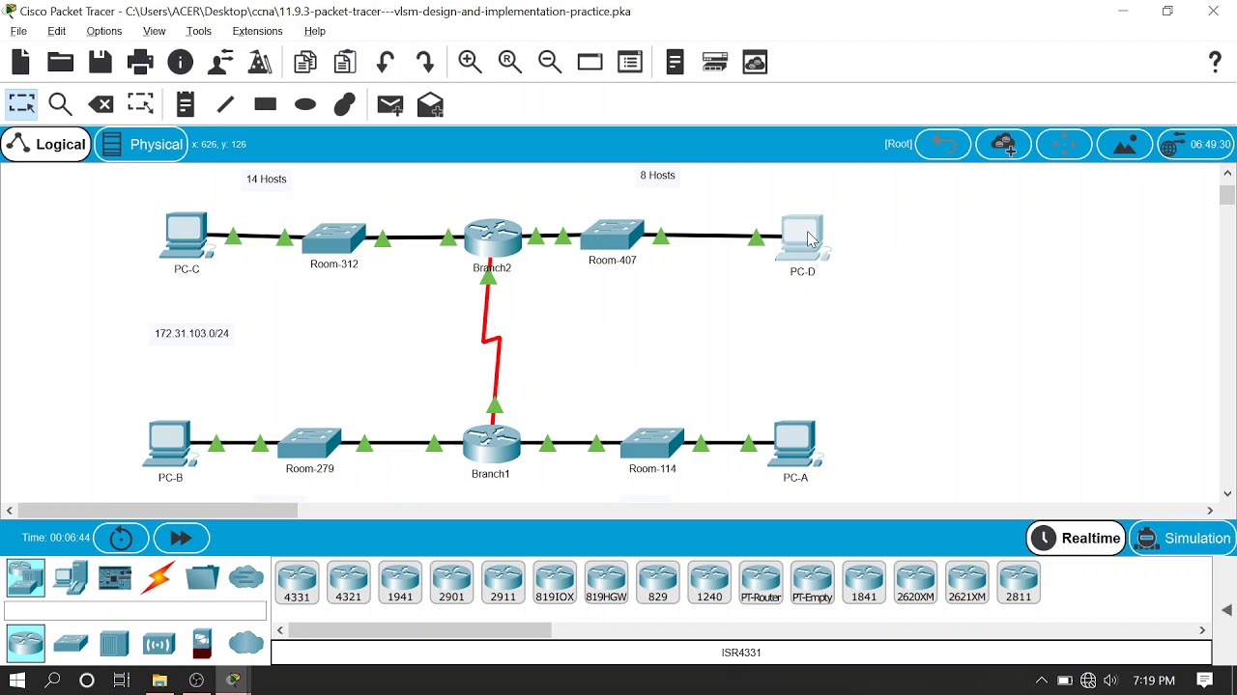Open a file with folder icon
This screenshot has width=1237, height=695.
pyautogui.click(x=60, y=63)
